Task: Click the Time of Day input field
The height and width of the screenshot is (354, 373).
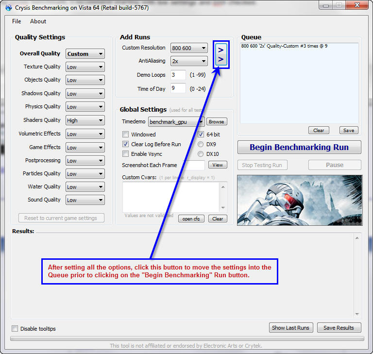Action: 178,88
